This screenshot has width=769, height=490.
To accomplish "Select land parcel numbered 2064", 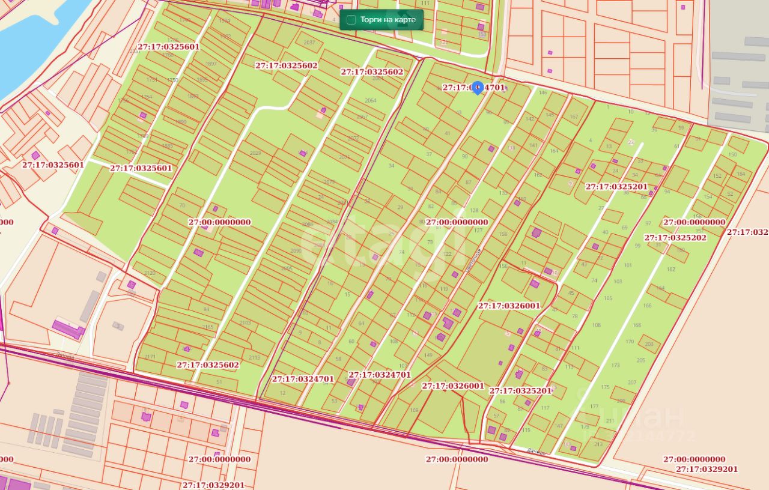I will point(370,101).
